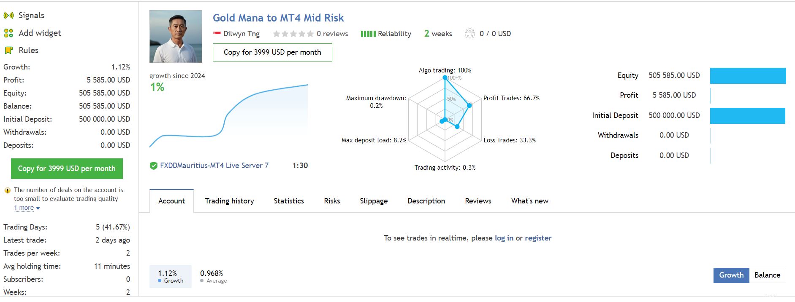Click the blue Equity bar
The image size is (795, 302).
tap(748, 76)
